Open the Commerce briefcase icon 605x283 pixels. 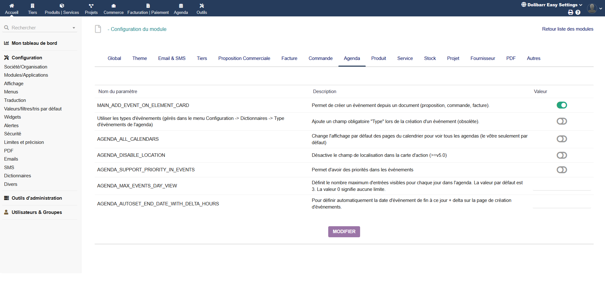(114, 6)
